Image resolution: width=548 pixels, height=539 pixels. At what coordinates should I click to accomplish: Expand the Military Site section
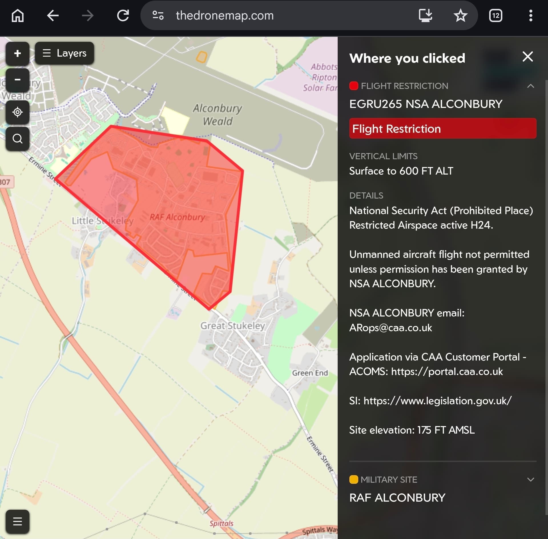[530, 480]
